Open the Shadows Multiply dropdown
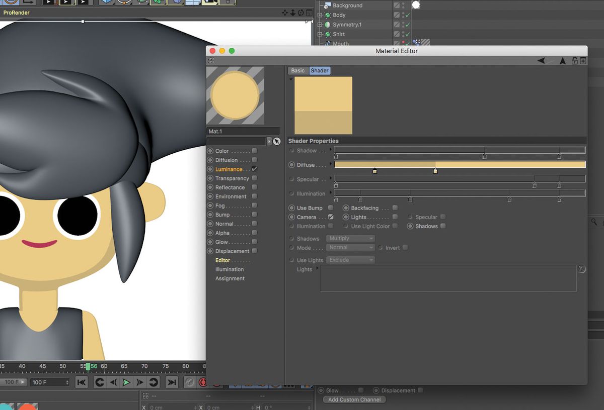Screen dimensions: 604x410 [350, 238]
